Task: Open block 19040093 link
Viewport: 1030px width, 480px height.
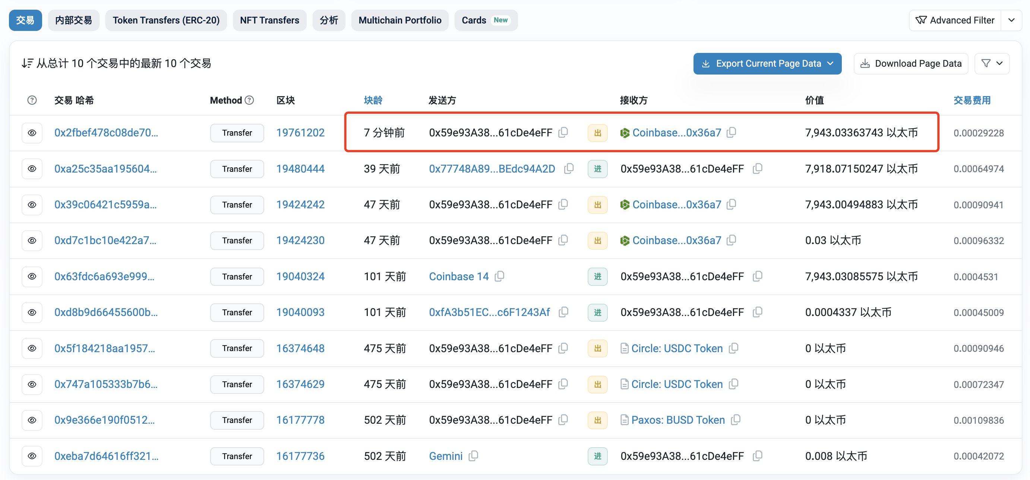Action: (x=300, y=312)
